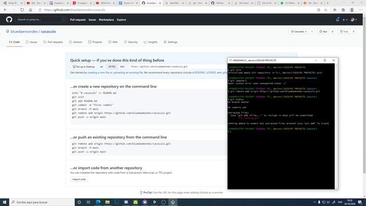This screenshot has height=206, width=366.
Task: Click the browser Home icon
Action: (30, 10)
